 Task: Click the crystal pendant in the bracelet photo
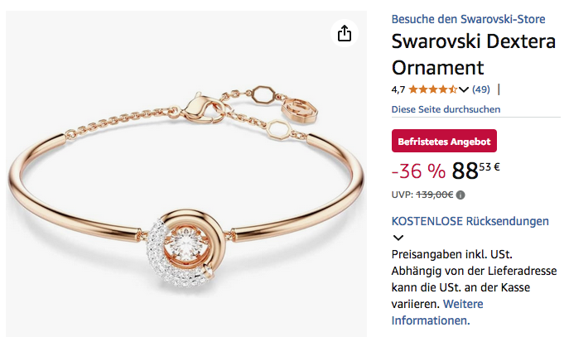186,248
